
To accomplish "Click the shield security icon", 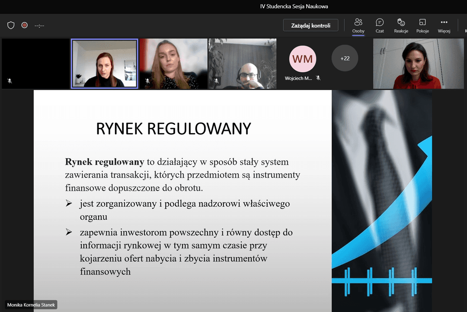I will coord(11,25).
